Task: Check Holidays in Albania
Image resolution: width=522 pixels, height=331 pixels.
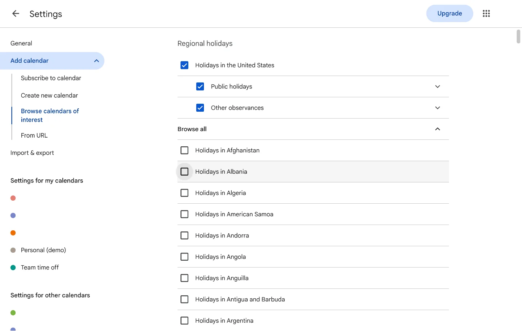Action: point(185,172)
